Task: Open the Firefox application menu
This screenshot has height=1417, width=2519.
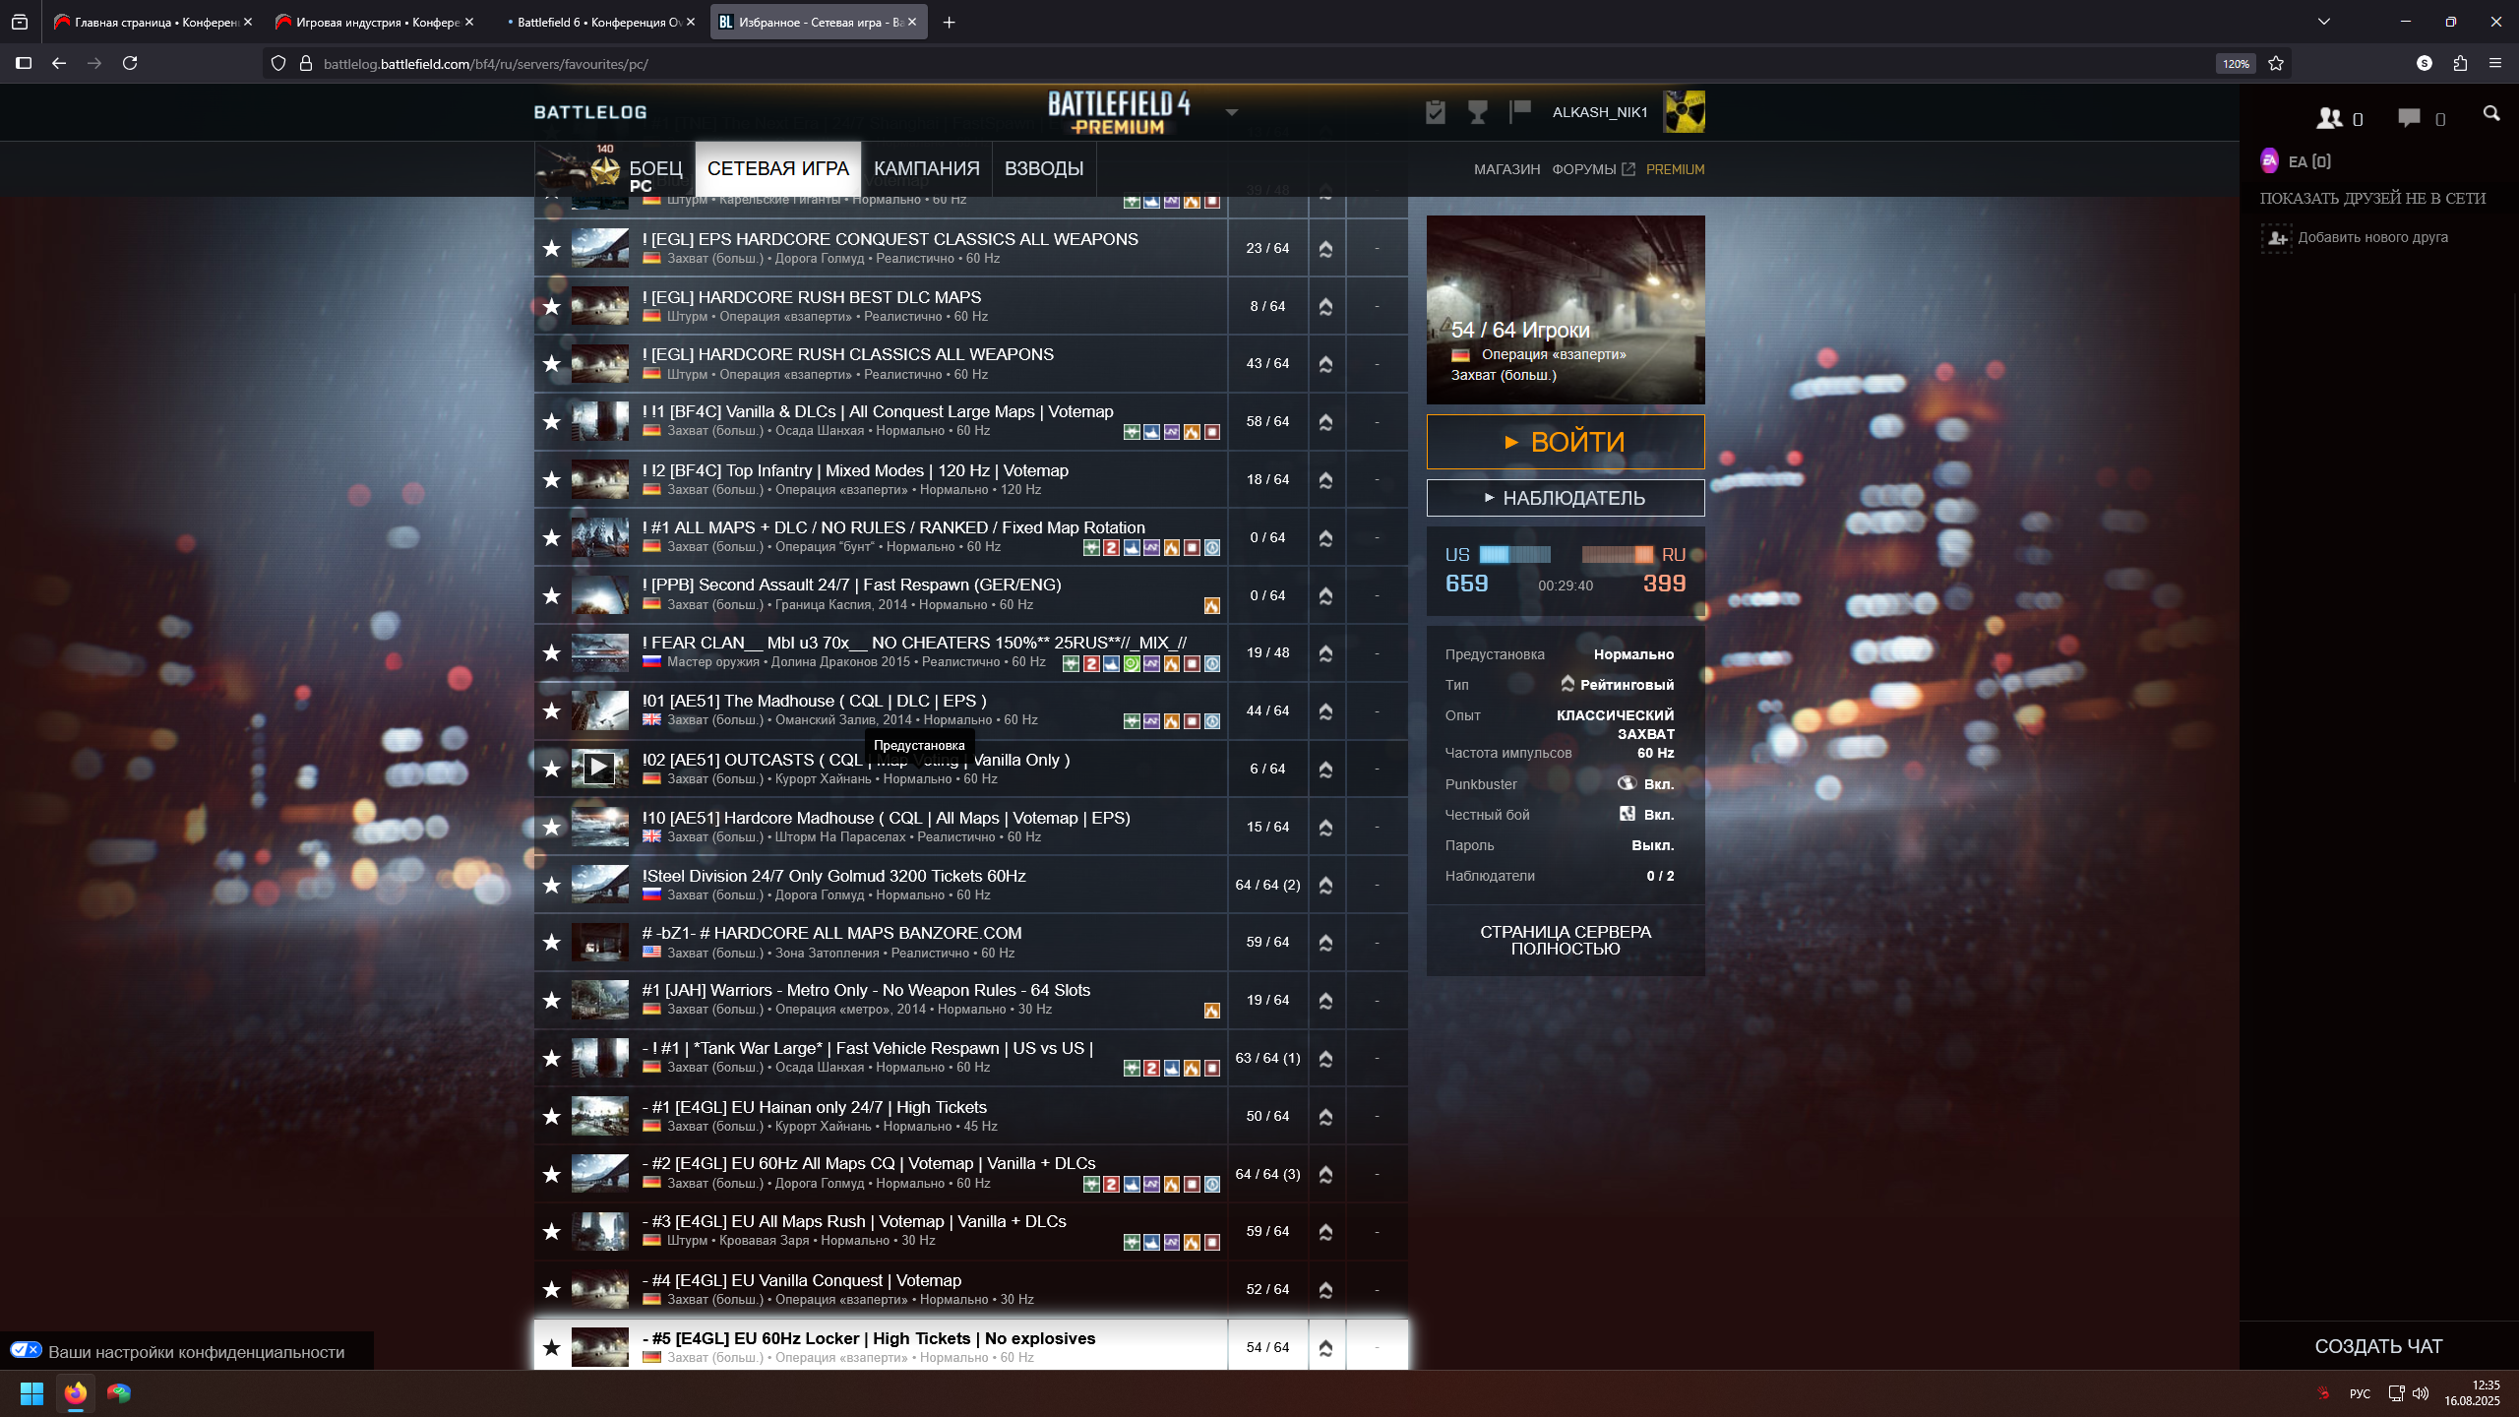Action: pyautogui.click(x=2495, y=63)
